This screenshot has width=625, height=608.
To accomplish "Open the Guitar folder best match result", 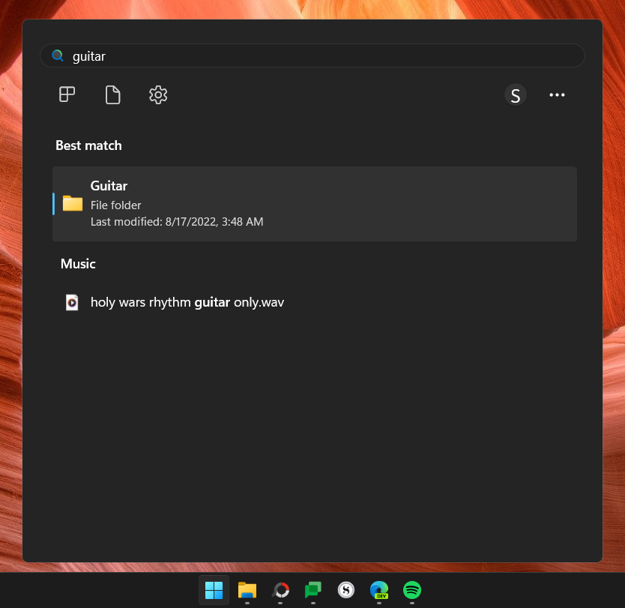I will coord(314,203).
